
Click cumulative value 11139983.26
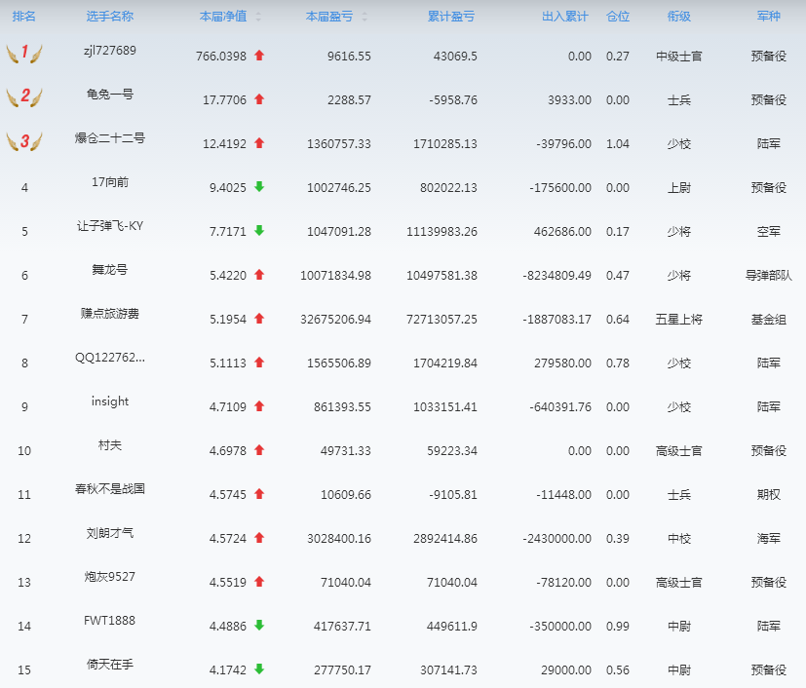pos(441,231)
